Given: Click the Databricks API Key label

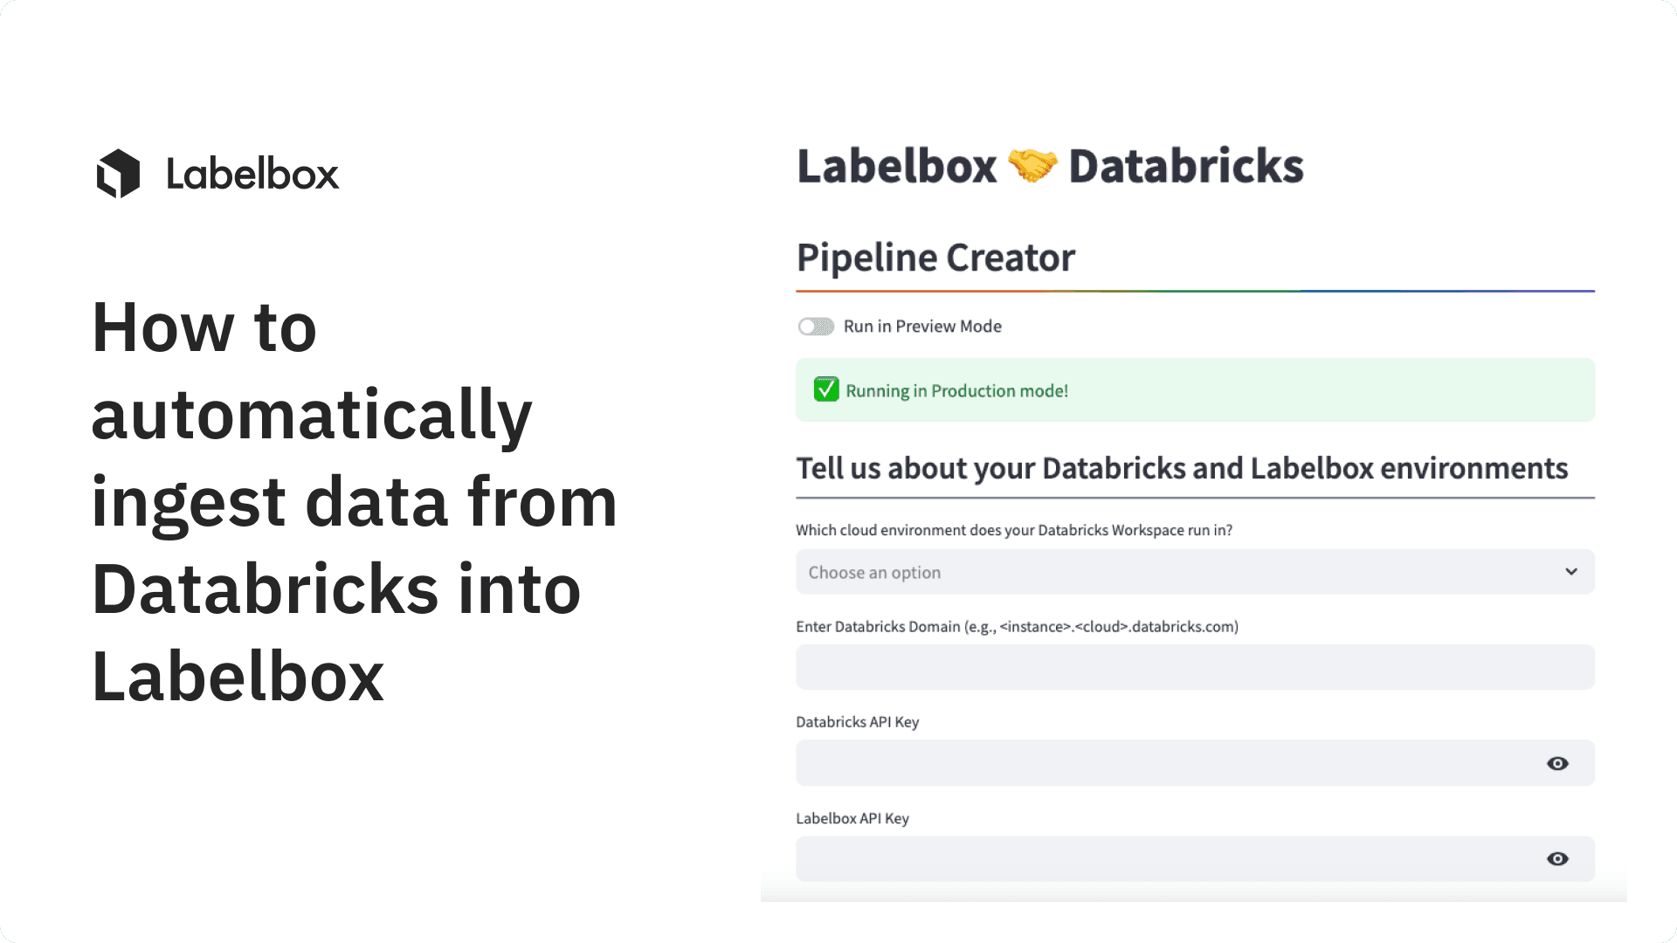Looking at the screenshot, I should (x=857, y=722).
